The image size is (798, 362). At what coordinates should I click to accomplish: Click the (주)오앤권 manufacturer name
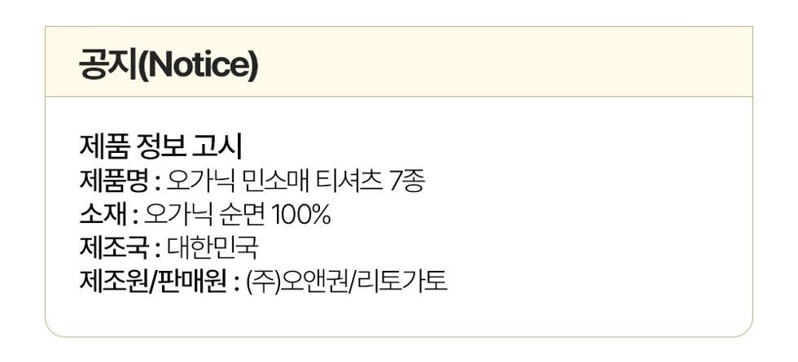(298, 282)
